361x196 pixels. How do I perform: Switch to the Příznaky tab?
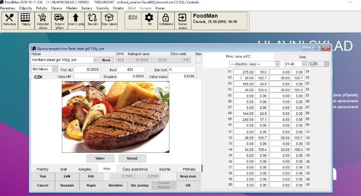(189, 169)
